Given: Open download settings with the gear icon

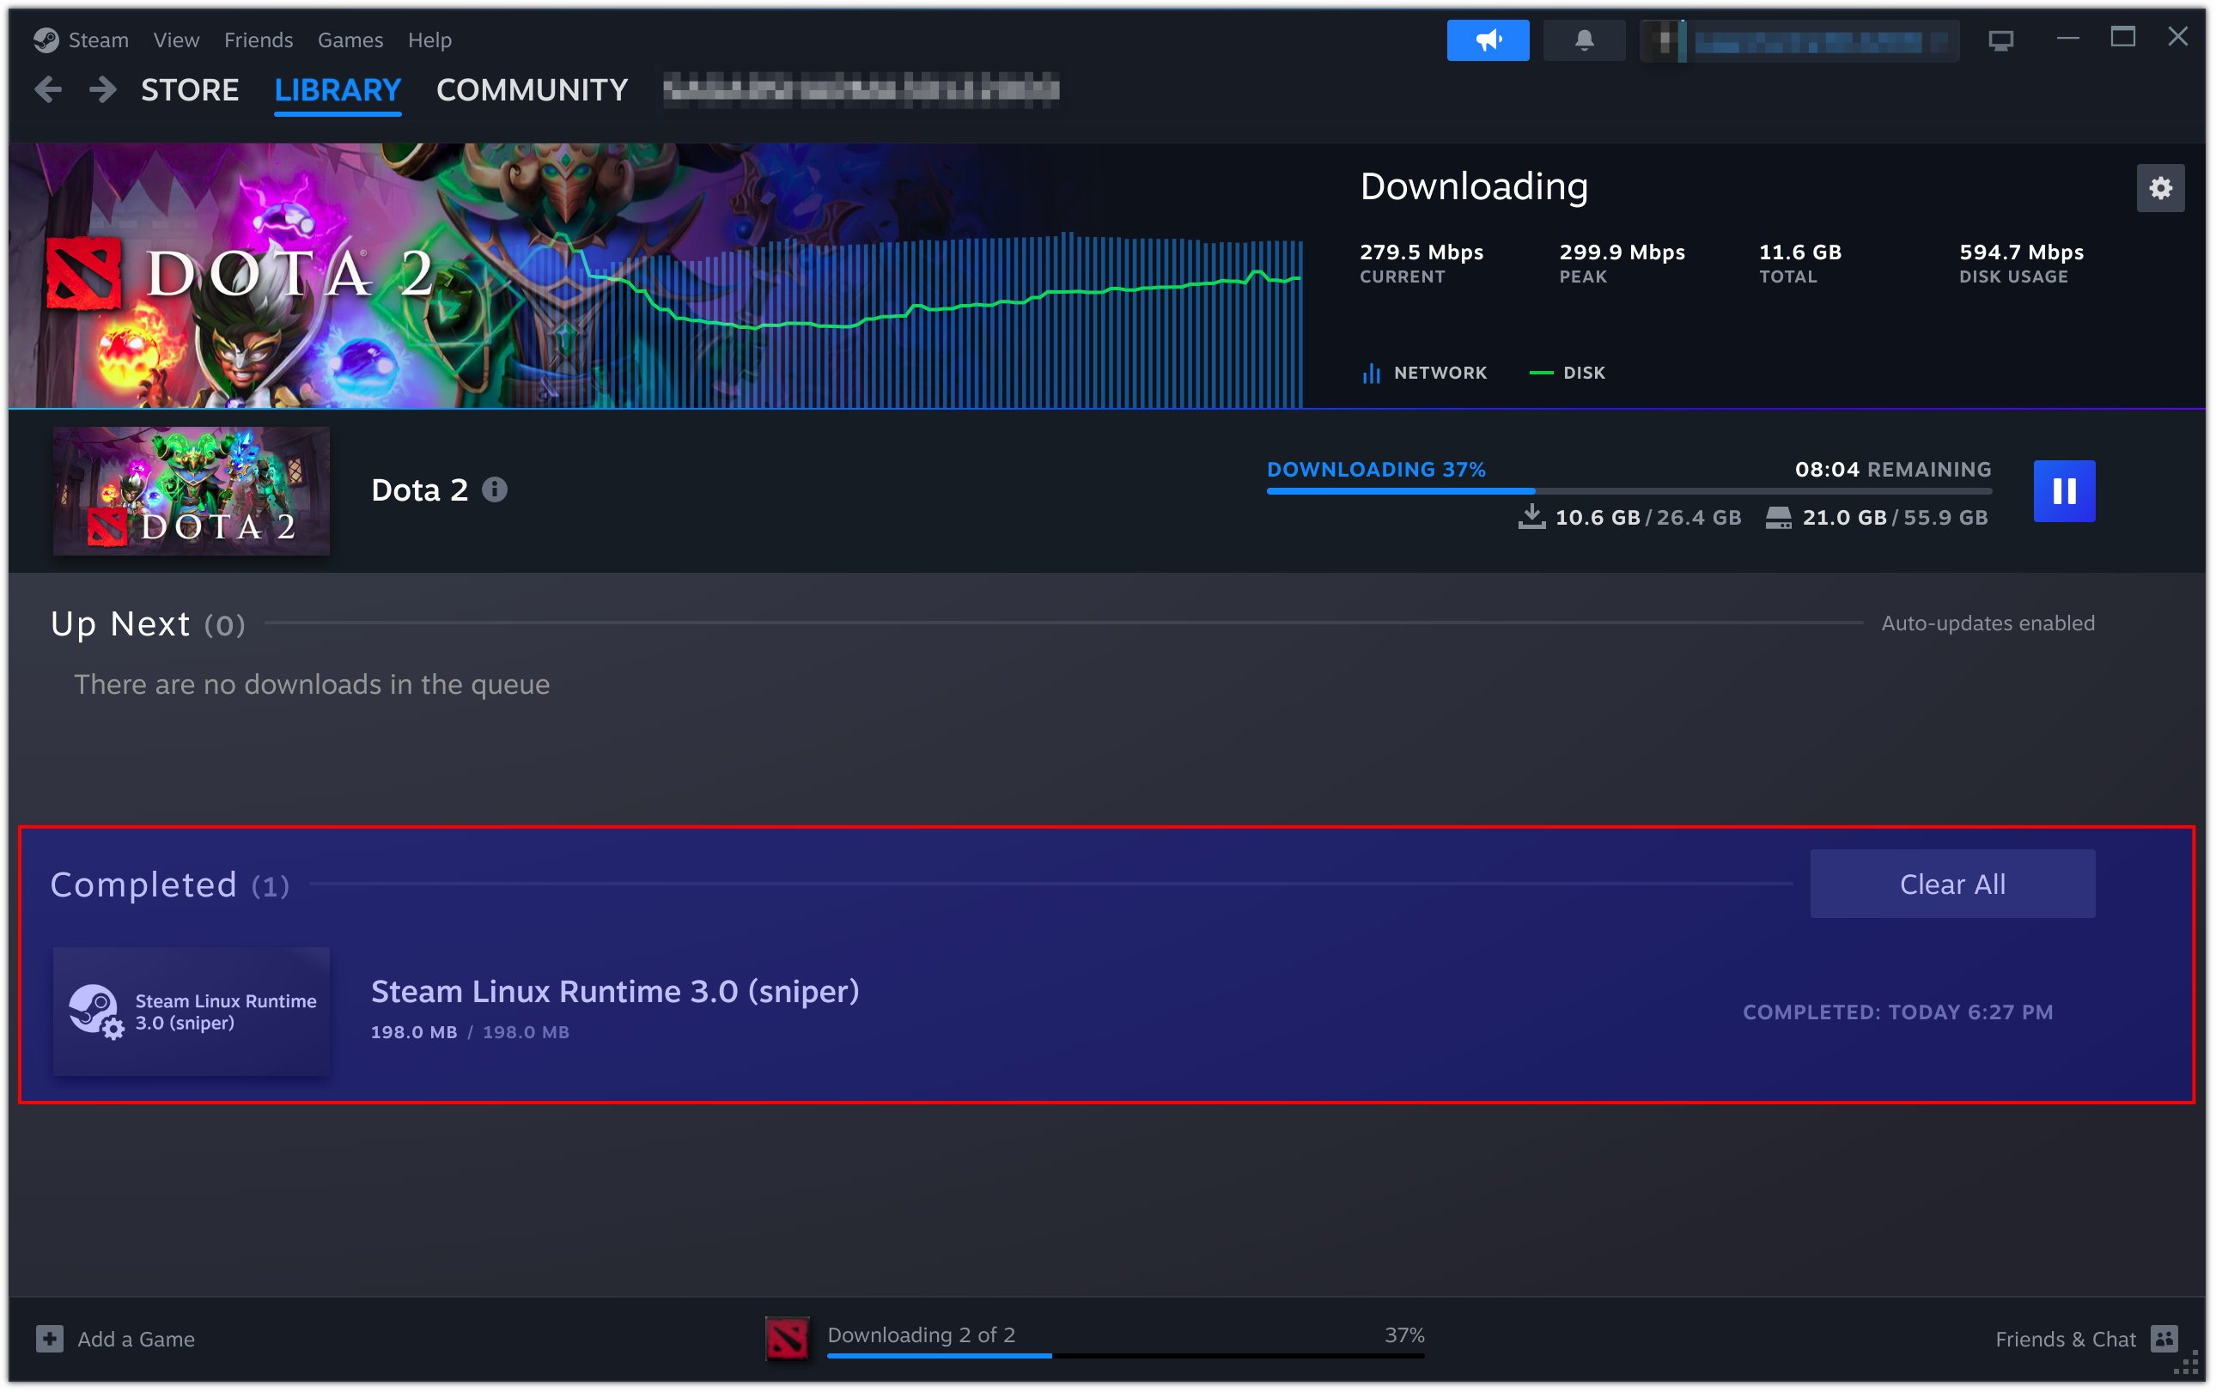Looking at the screenshot, I should tap(2161, 188).
